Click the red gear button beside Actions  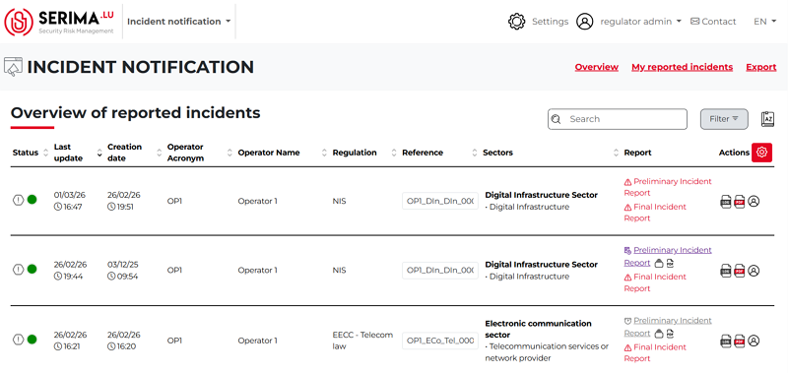pyautogui.click(x=761, y=153)
